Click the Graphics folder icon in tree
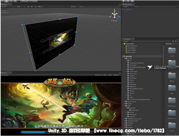 pos(128,78)
